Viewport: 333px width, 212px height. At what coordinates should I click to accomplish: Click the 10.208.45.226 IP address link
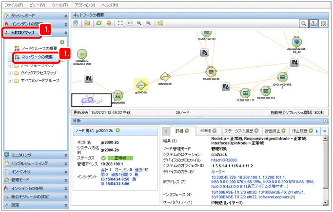(223, 177)
